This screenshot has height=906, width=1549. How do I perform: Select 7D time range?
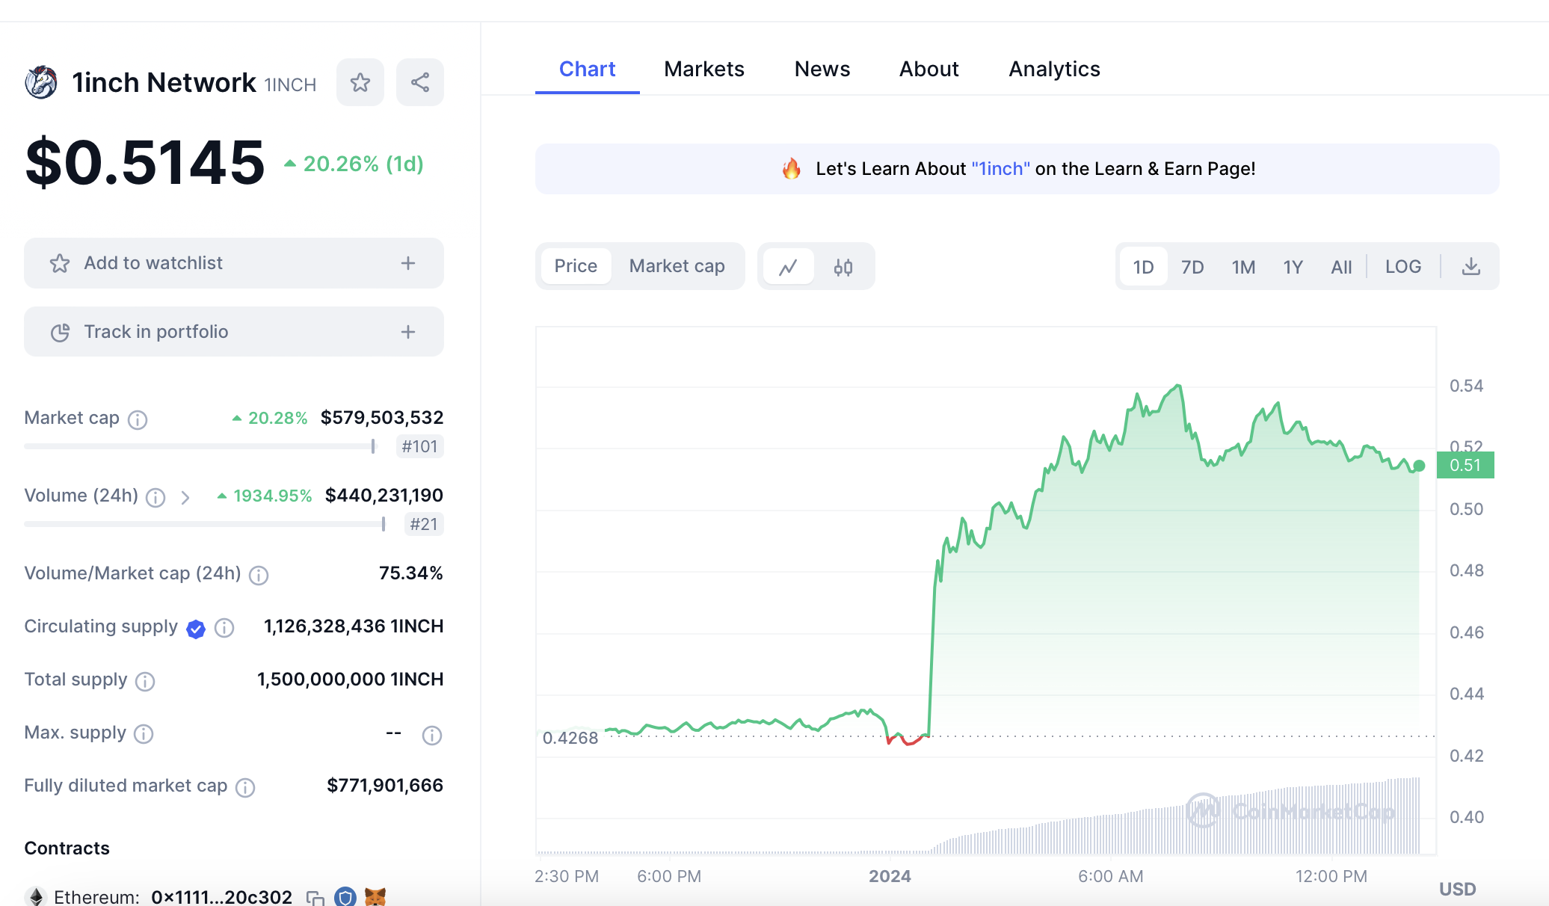1192,267
